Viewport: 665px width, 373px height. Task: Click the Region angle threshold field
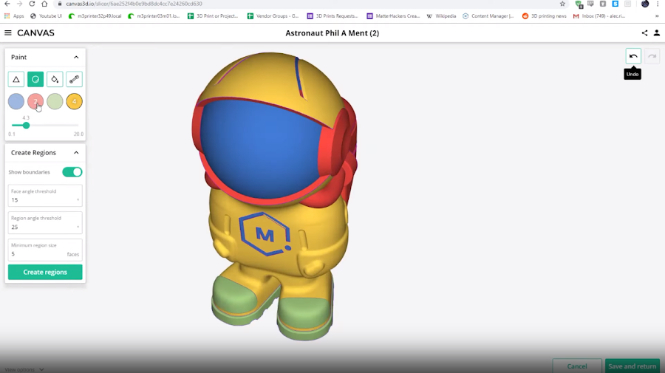click(45, 222)
